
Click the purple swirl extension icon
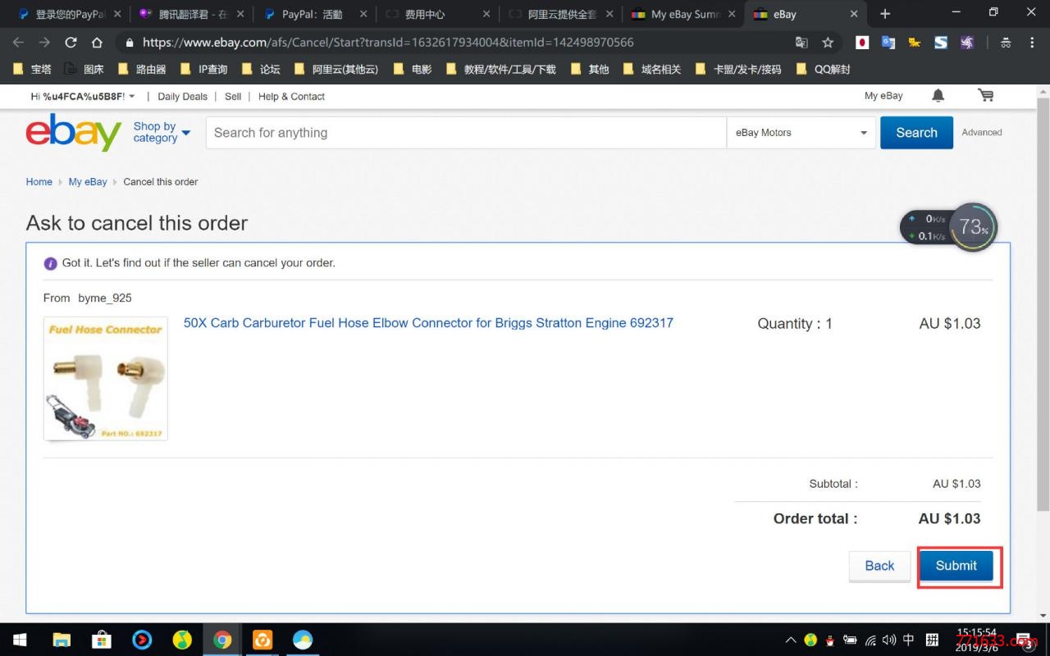[x=967, y=43]
